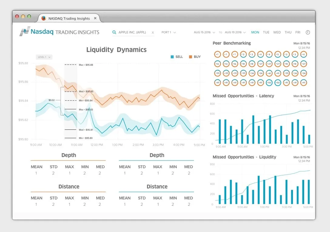Click the $95.86 price axis label

pos(23,82)
